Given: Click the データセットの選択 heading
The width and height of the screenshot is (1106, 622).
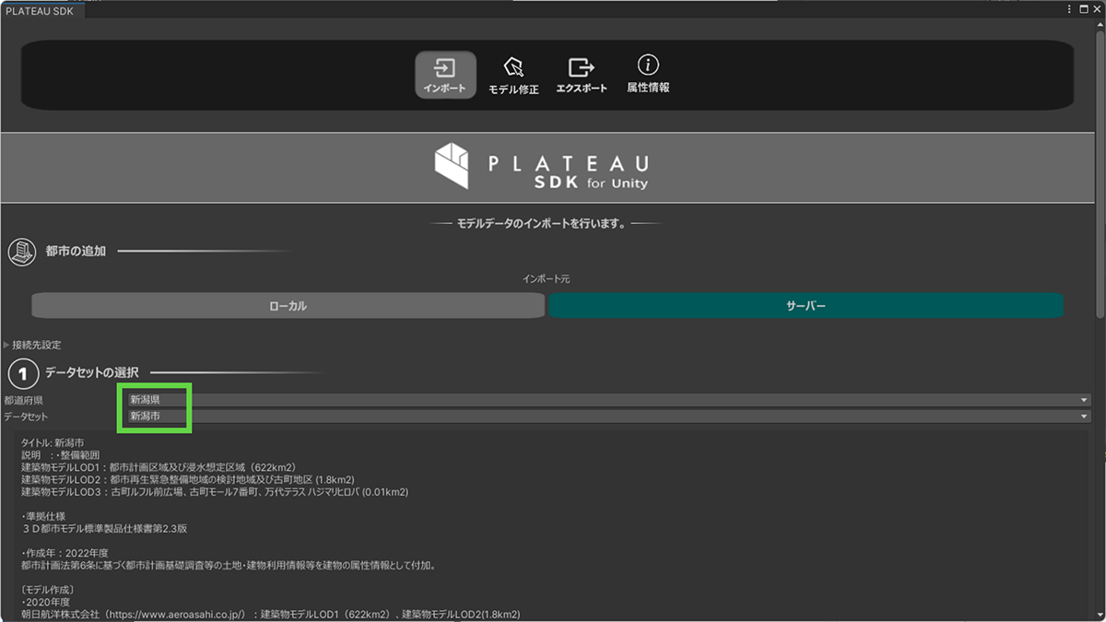Looking at the screenshot, I should point(92,372).
